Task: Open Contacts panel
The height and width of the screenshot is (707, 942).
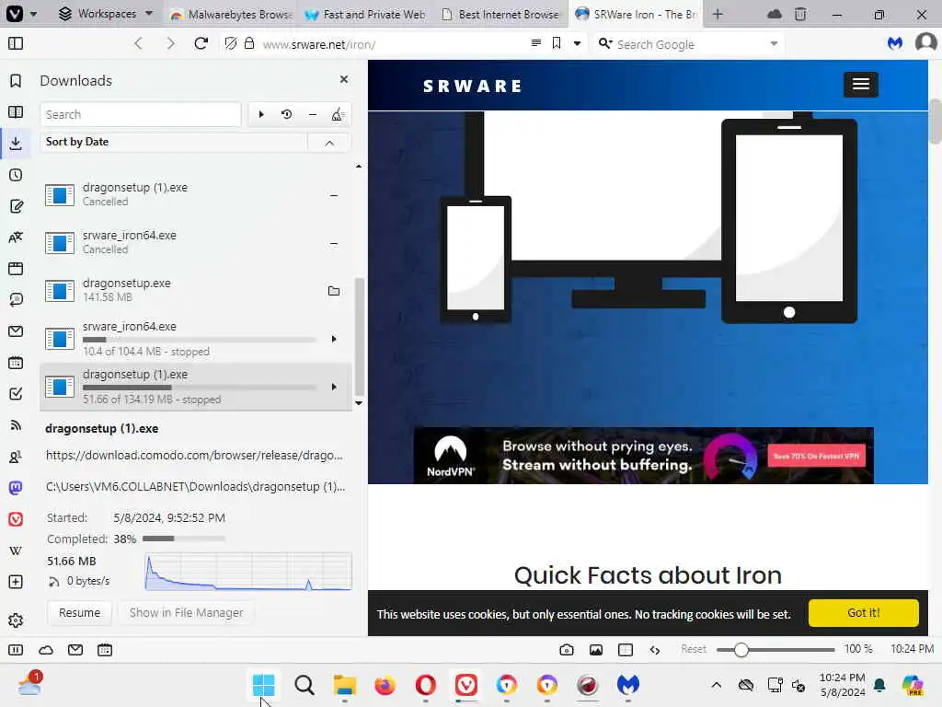Action: pos(17,457)
